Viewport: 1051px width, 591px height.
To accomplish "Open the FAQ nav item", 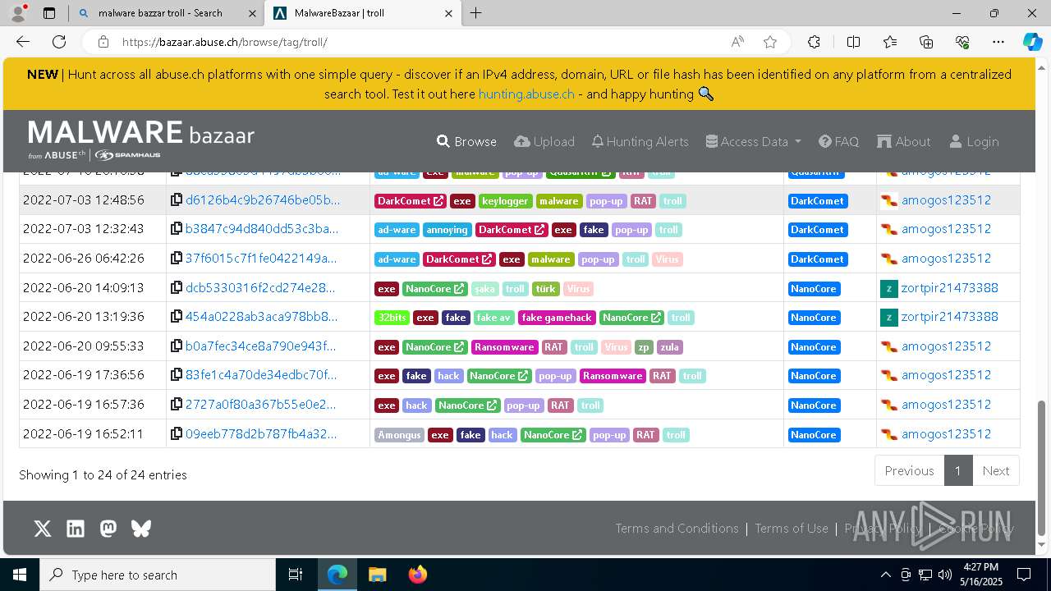I will (838, 141).
